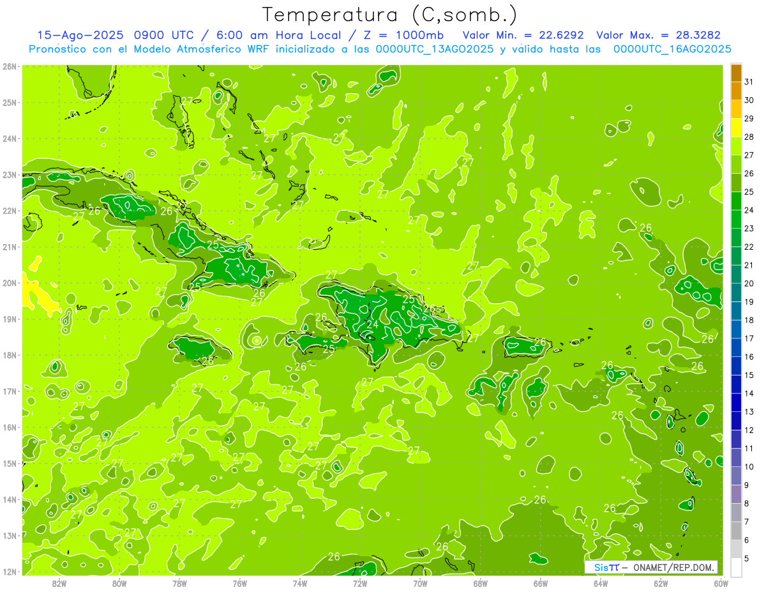
Task: Click the "78W" longitude axis label
Action: tap(179, 582)
